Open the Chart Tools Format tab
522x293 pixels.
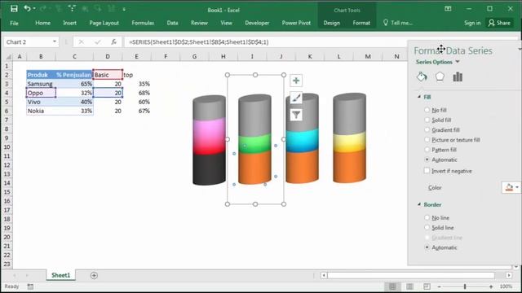pos(361,23)
